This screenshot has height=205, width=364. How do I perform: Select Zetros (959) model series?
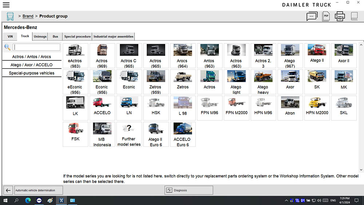coord(156,82)
